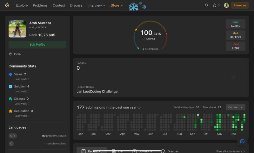
Task: Select the Med. 36/1779 stat card
Action: point(236,35)
